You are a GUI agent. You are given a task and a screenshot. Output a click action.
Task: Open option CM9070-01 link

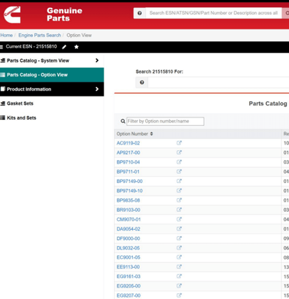point(129,219)
